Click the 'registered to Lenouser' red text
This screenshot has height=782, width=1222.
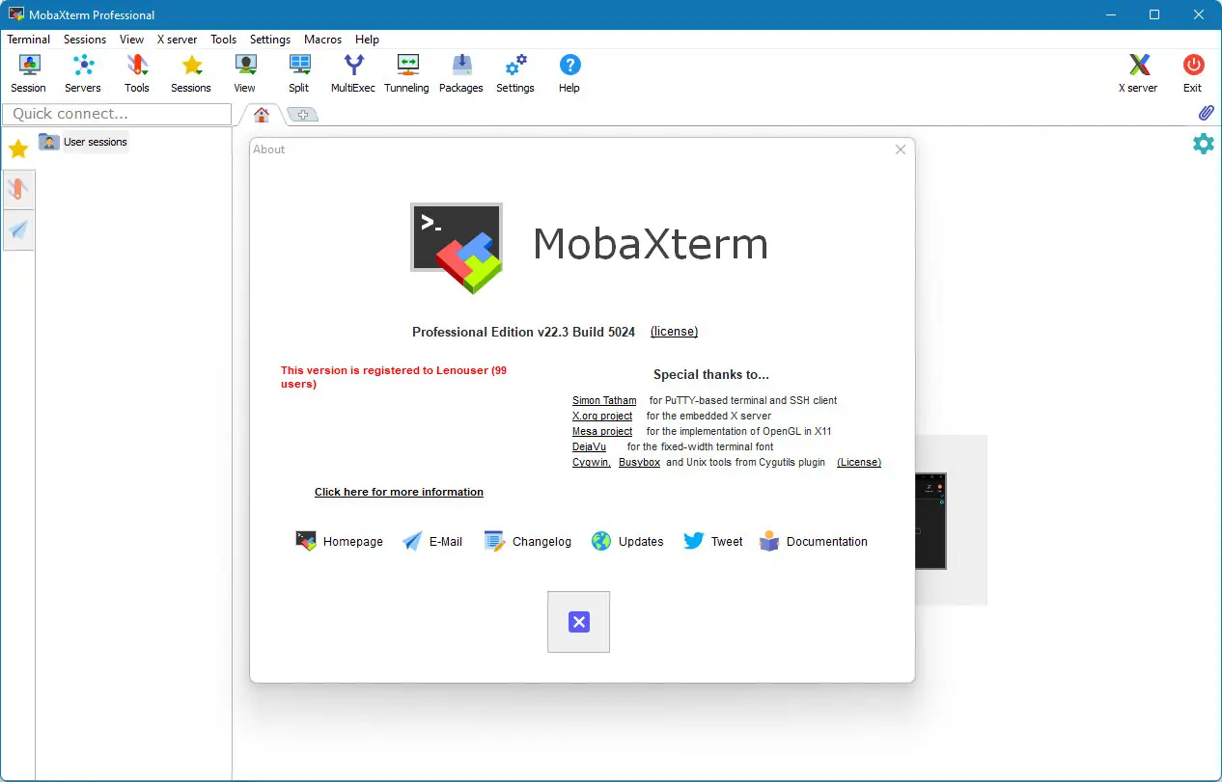[394, 377]
